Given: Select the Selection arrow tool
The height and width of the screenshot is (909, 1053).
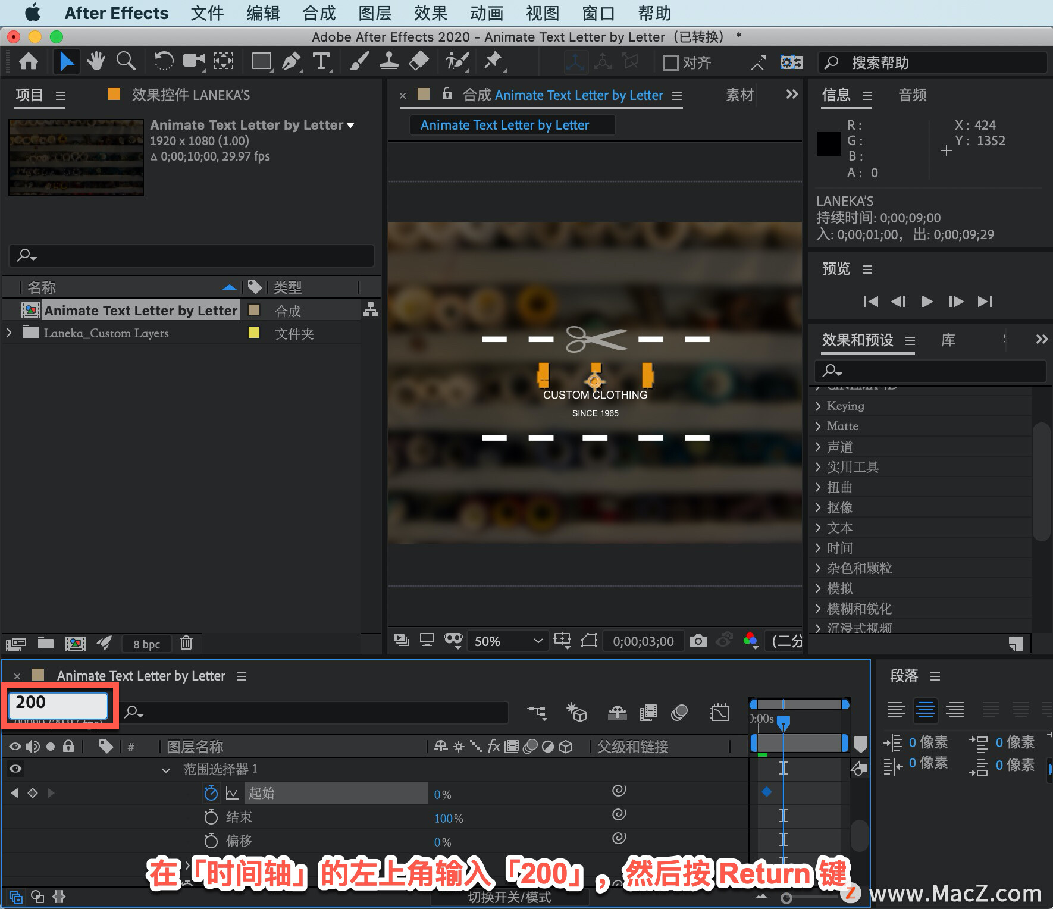Looking at the screenshot, I should click(x=67, y=61).
